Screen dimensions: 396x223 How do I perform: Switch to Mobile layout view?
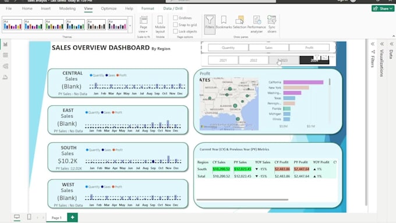click(160, 24)
